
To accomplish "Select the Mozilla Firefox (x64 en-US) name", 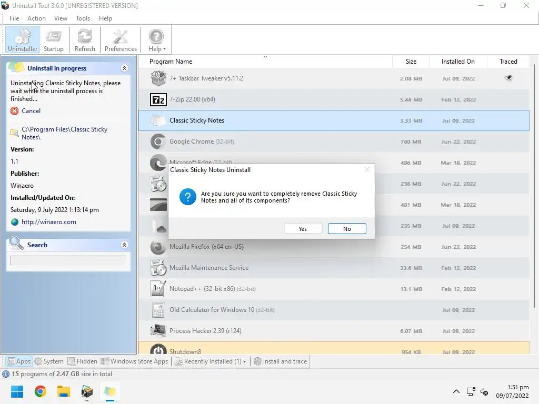I will 206,247.
